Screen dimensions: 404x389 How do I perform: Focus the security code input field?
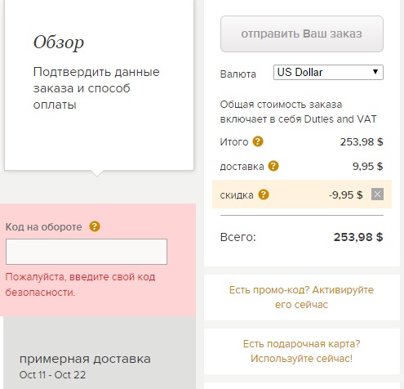pos(87,252)
